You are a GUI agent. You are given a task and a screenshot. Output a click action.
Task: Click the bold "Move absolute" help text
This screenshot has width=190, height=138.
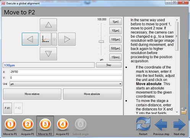(x=149, y=84)
